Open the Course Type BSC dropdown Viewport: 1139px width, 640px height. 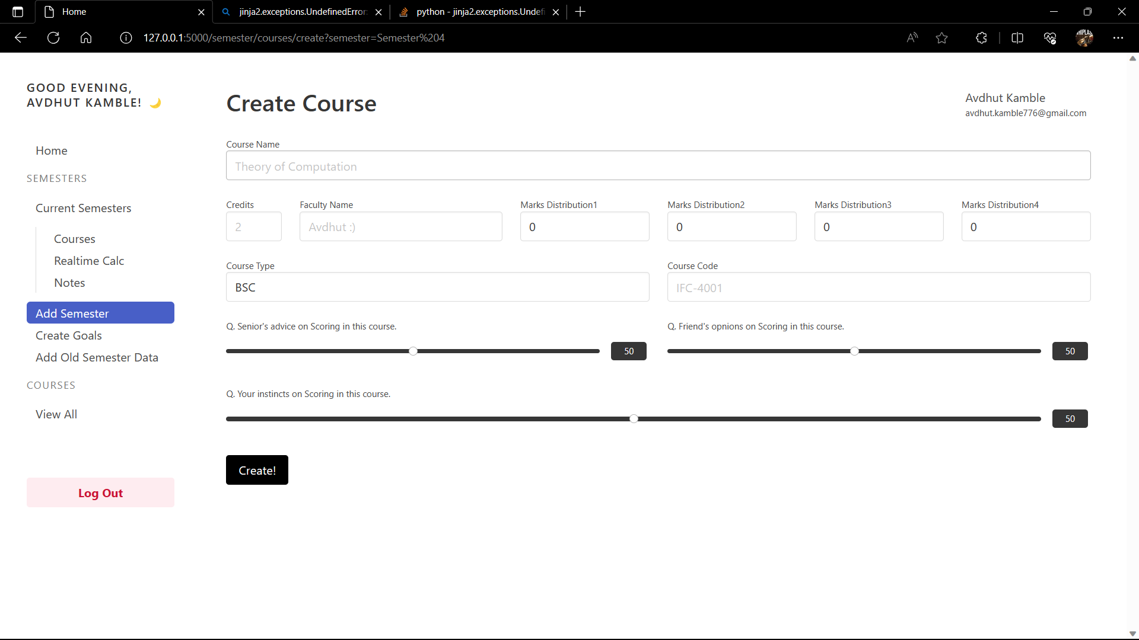(x=437, y=287)
